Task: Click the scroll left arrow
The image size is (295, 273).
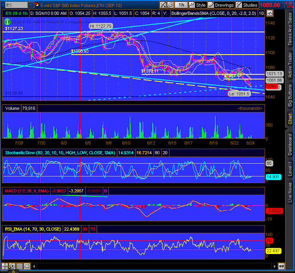Action: (34, 266)
